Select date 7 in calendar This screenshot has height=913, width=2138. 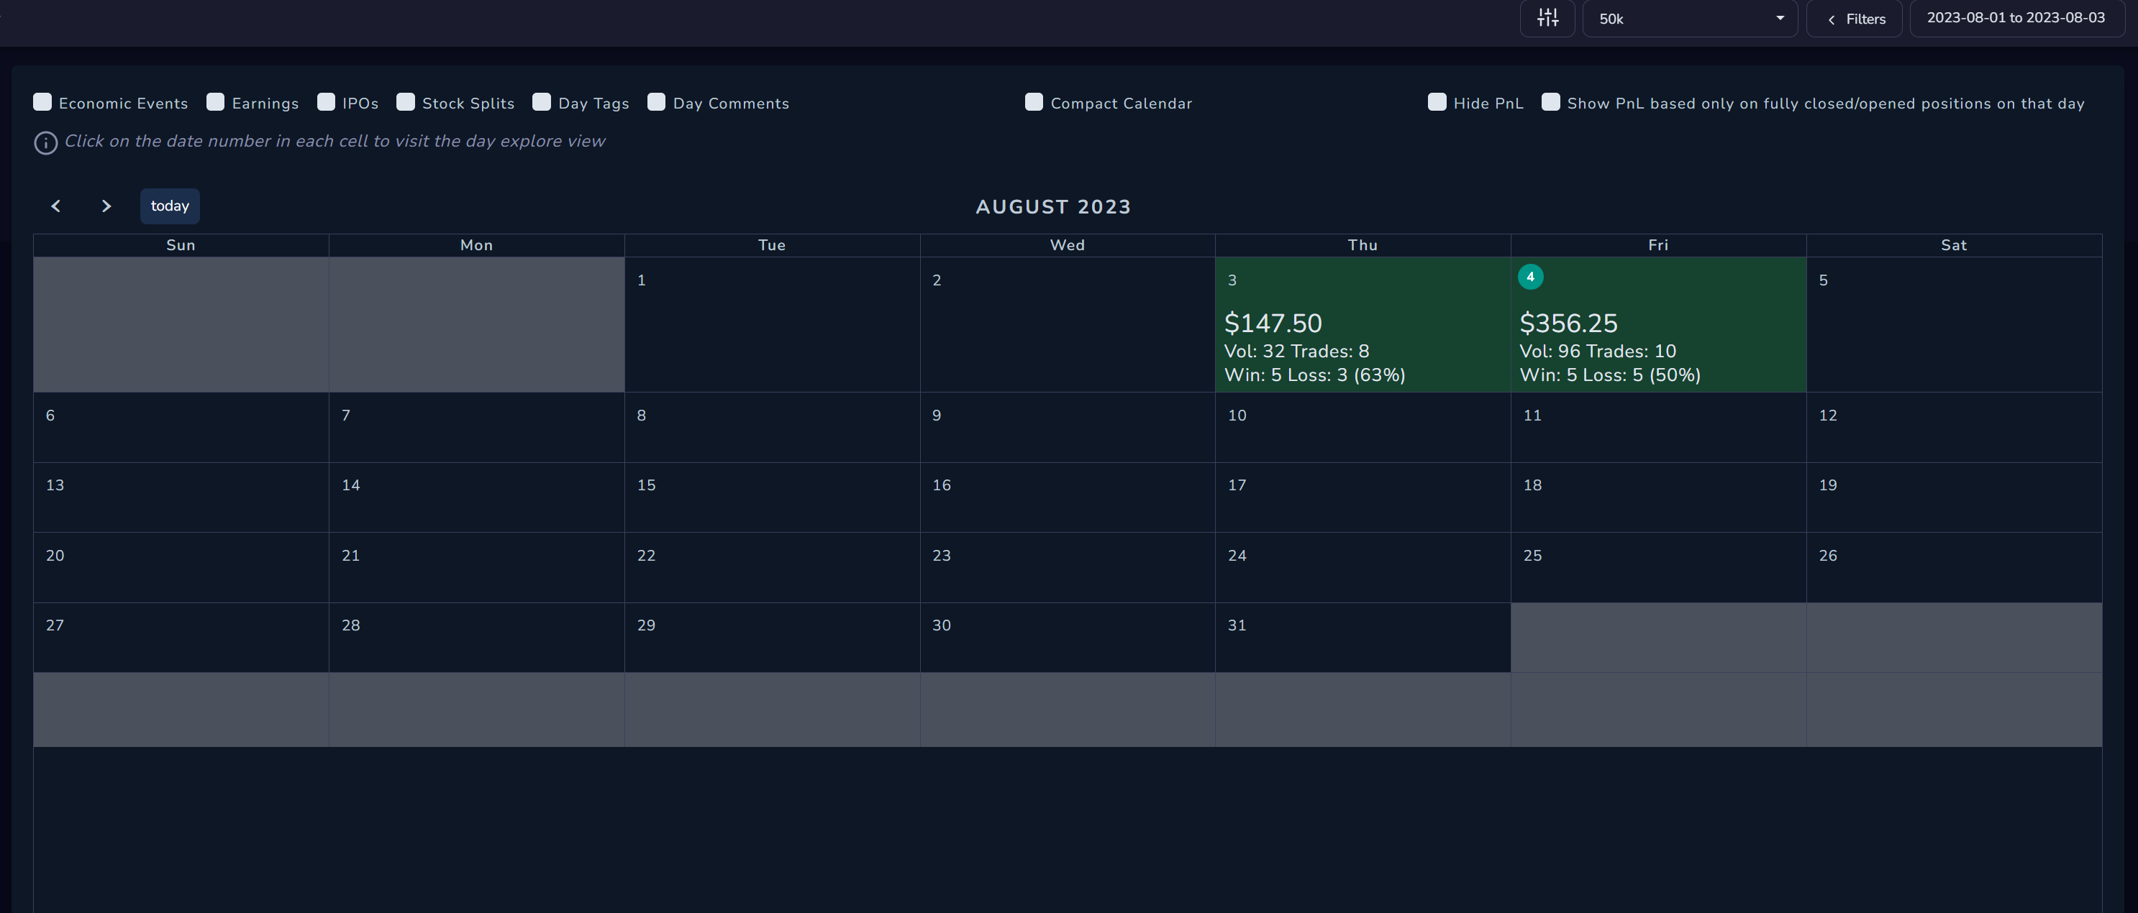(x=345, y=416)
